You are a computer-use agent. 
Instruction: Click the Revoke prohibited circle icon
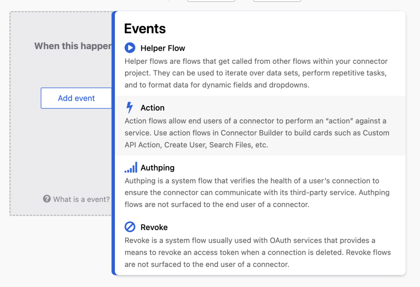[130, 227]
